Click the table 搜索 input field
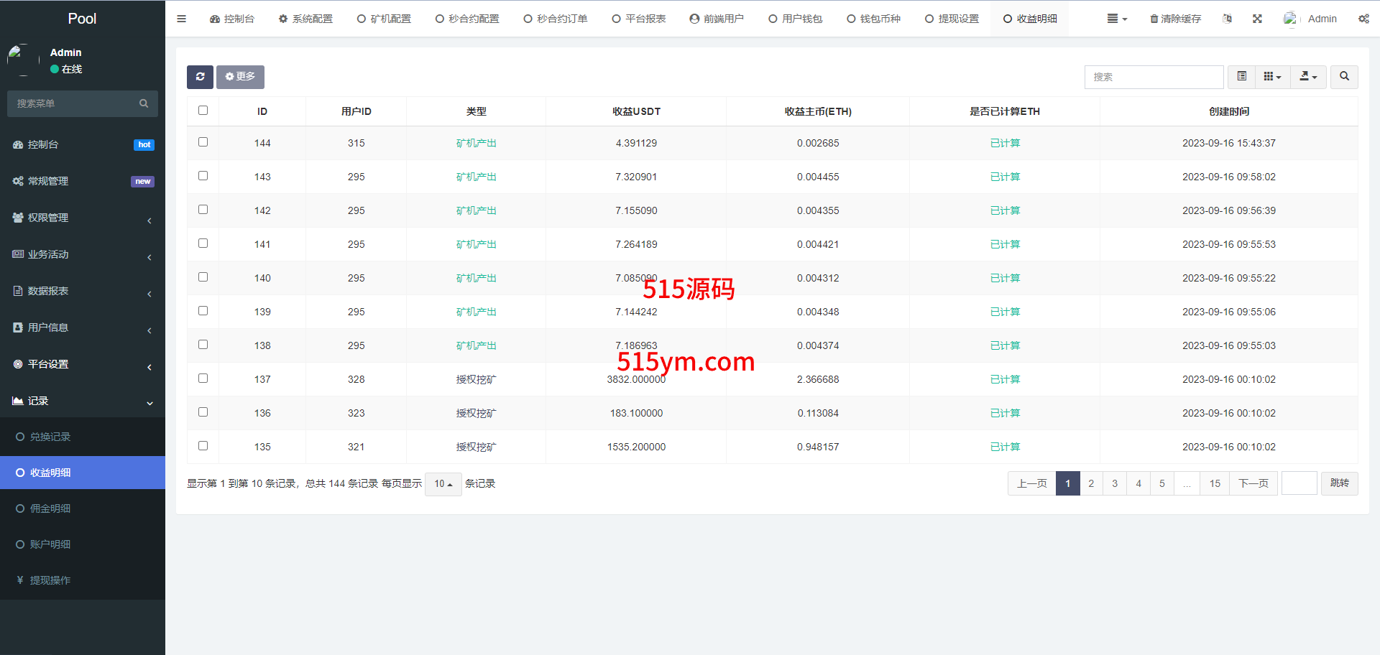The image size is (1380, 655). (x=1153, y=77)
